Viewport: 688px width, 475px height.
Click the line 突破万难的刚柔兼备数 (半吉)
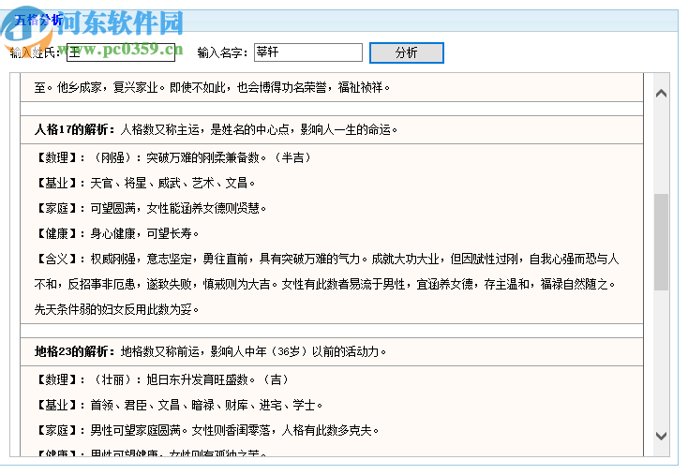coord(173,158)
